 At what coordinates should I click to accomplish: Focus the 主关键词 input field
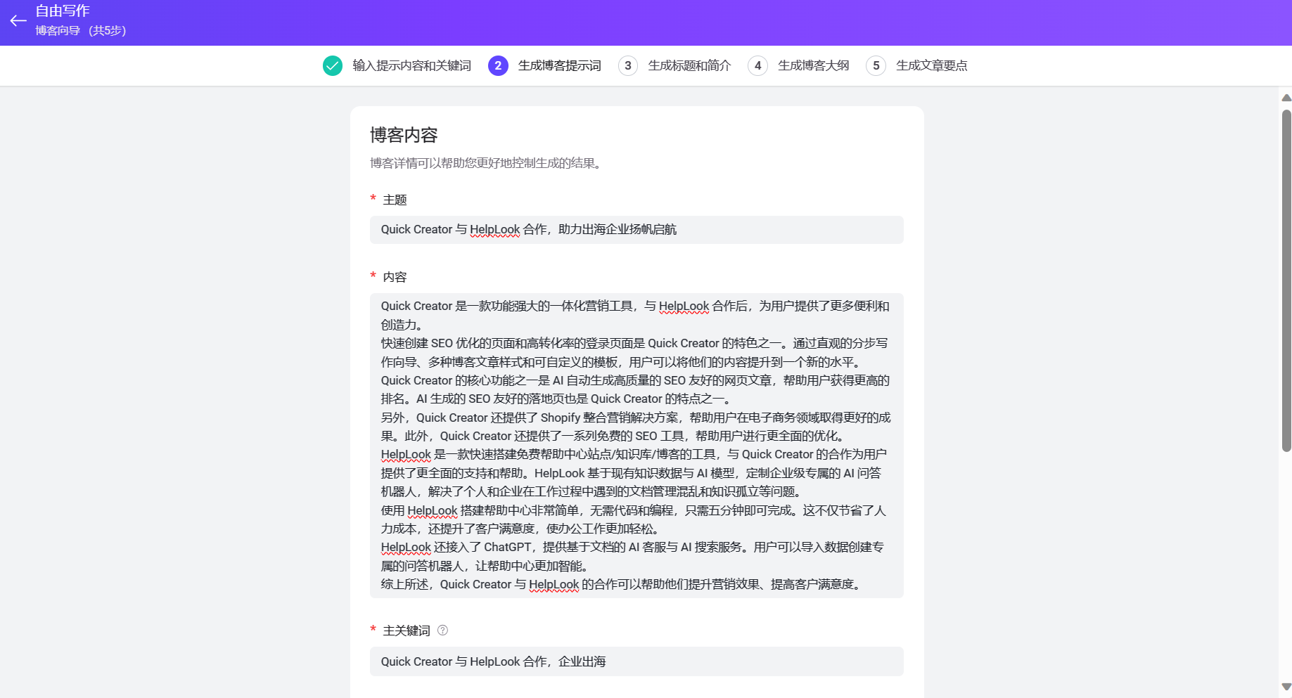[x=637, y=661]
